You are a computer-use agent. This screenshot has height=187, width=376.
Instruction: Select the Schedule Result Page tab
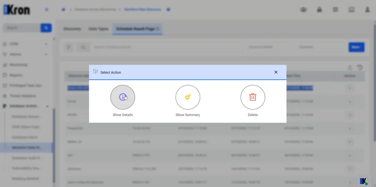[x=137, y=29]
